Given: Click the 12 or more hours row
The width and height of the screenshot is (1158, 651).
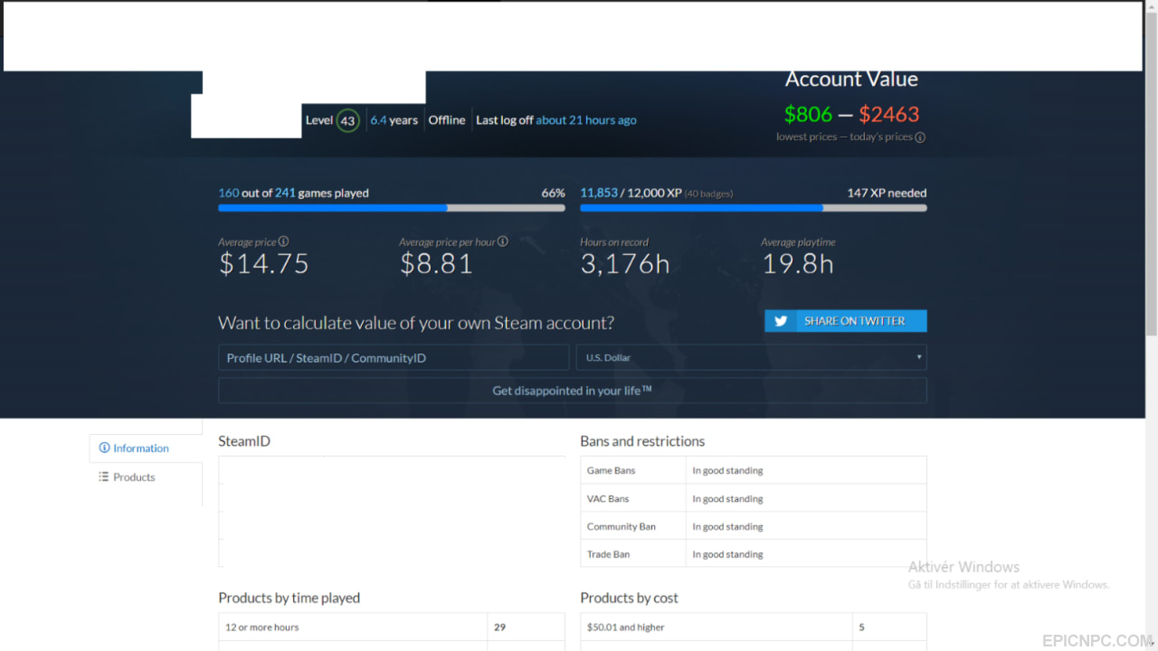Looking at the screenshot, I should click(392, 627).
